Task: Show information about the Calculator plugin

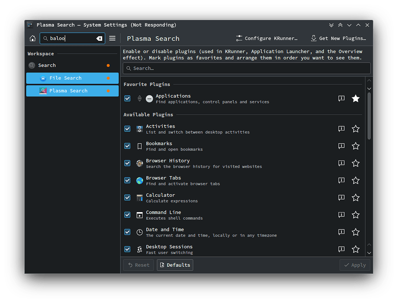Action: tap(341, 197)
